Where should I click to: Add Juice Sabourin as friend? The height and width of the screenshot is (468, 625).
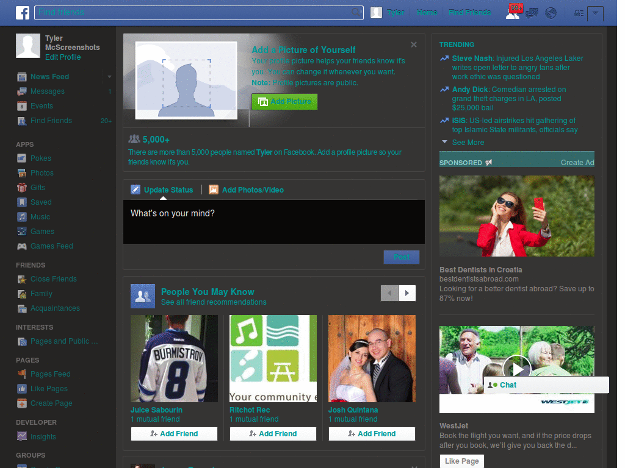(174, 434)
